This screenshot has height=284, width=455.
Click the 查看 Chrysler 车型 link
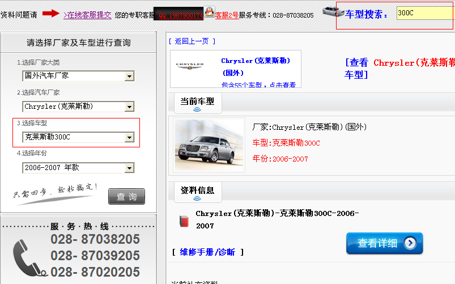point(400,69)
